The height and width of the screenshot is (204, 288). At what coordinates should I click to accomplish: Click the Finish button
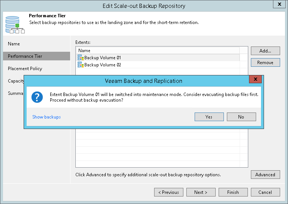pyautogui.click(x=233, y=192)
